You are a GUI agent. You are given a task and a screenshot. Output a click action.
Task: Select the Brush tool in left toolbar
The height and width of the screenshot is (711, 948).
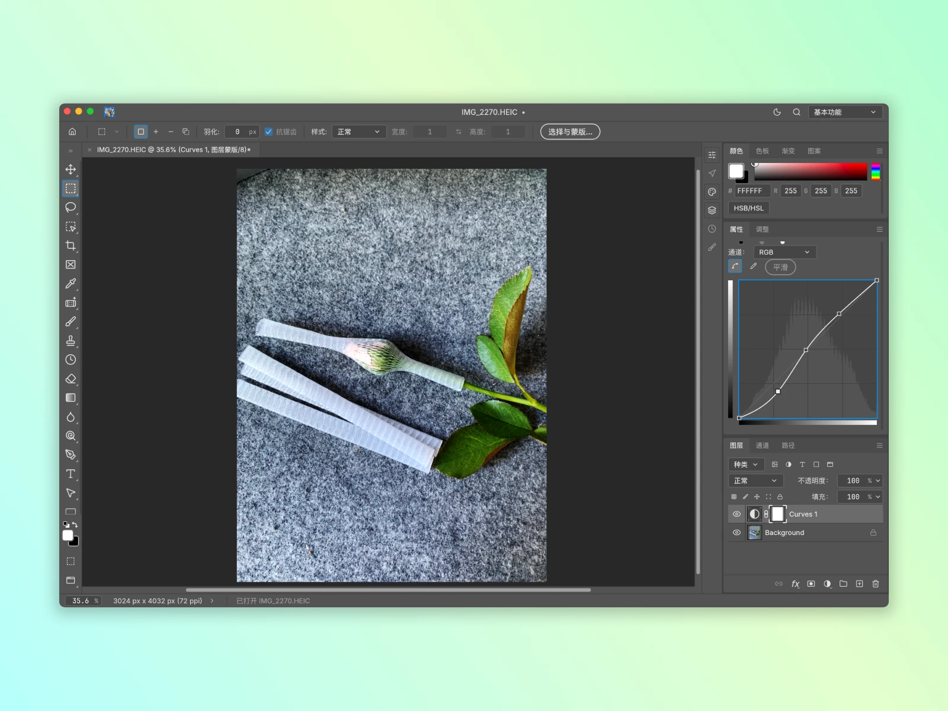[71, 322]
